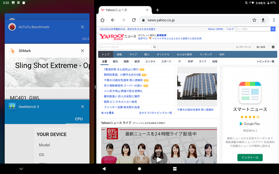
Task: Click もっと見る link
Action: coord(107,113)
